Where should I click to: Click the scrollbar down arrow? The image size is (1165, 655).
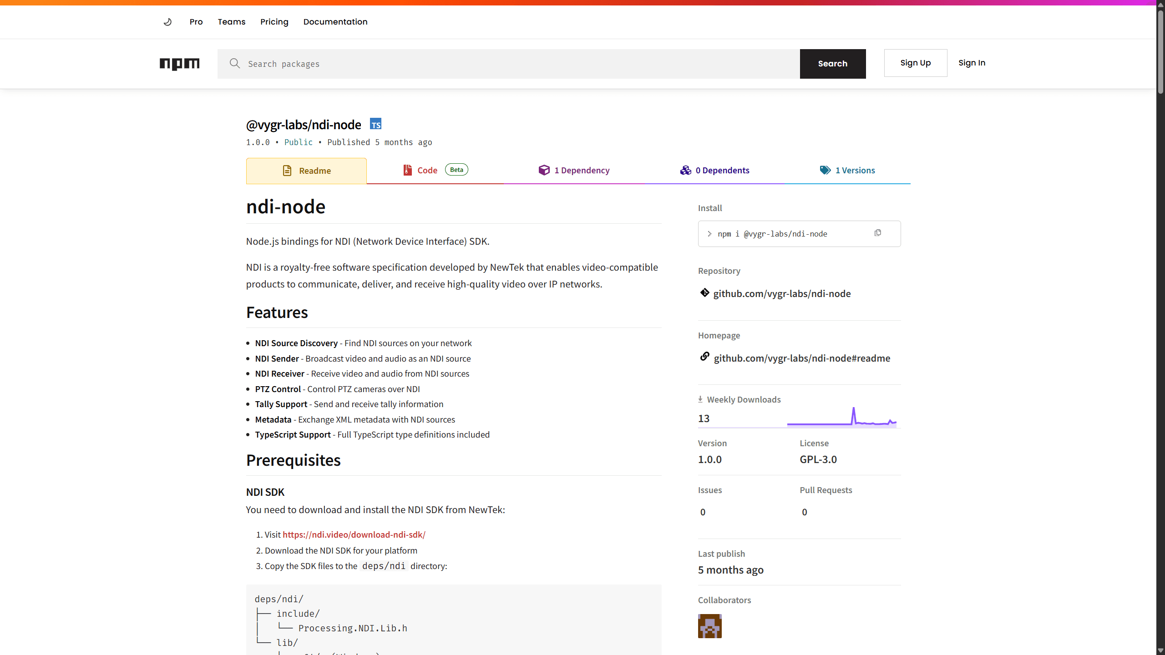[x=1160, y=650]
